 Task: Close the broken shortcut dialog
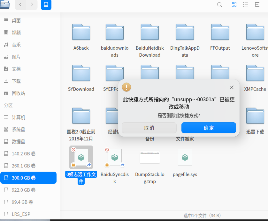point(232,87)
